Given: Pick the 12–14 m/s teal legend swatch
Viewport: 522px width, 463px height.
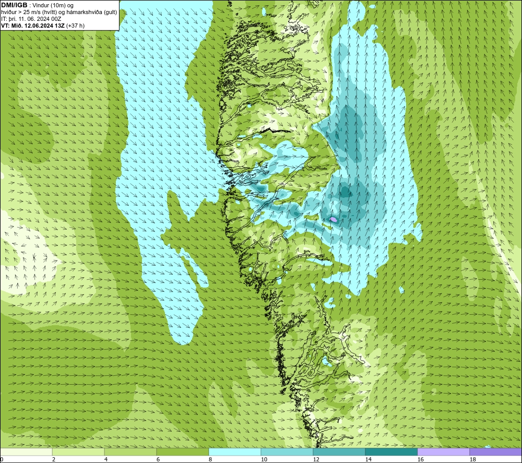Looking at the screenshot, I should tap(339, 452).
